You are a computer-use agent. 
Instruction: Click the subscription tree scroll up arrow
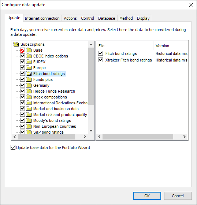tap(91, 45)
